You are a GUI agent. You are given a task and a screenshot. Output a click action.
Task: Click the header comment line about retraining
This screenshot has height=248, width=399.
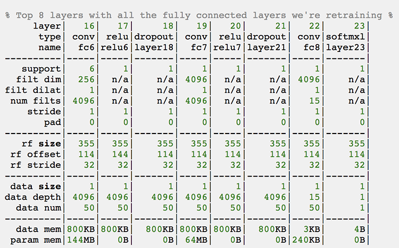[x=199, y=15]
